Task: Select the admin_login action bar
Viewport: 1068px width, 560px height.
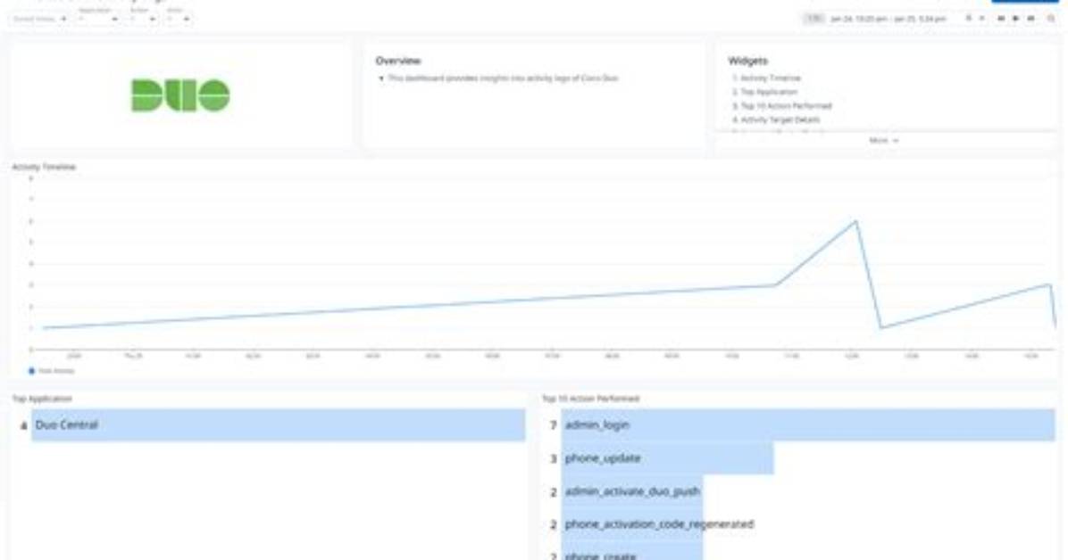Action: point(808,425)
